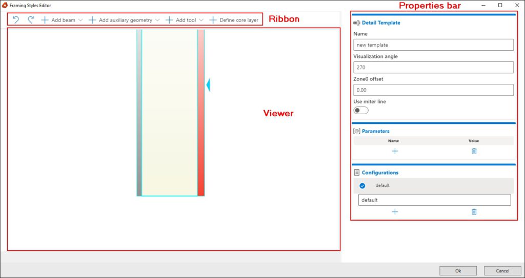Viewport: 525px width, 278px height.
Task: Click the Visualization angle field showing 270
Action: (433, 67)
